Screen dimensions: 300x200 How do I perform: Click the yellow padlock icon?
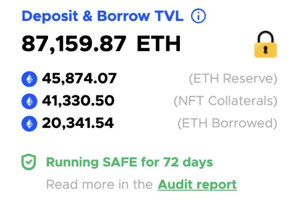click(265, 45)
